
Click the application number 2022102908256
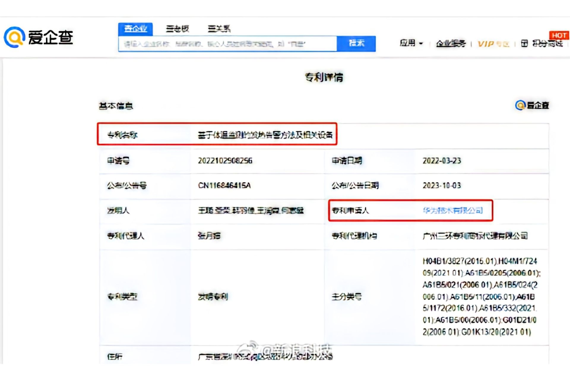(x=225, y=161)
